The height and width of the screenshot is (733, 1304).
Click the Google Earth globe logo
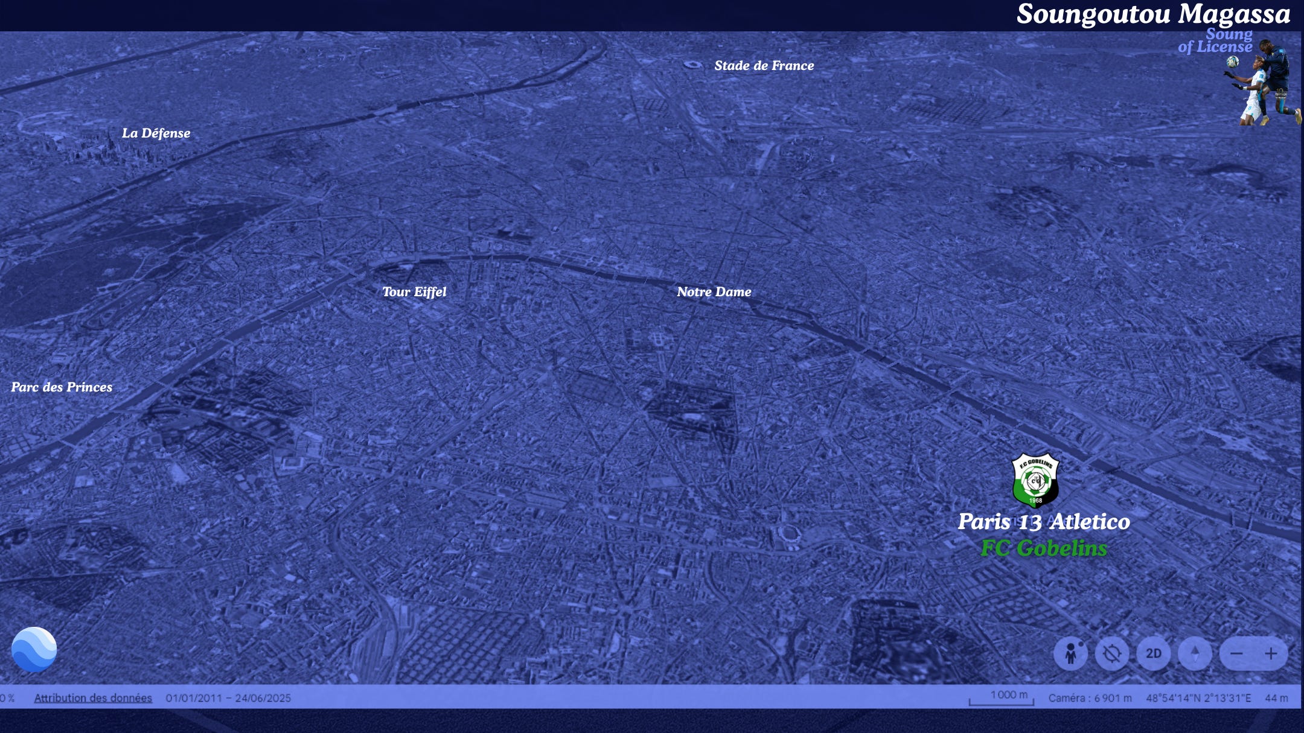34,649
